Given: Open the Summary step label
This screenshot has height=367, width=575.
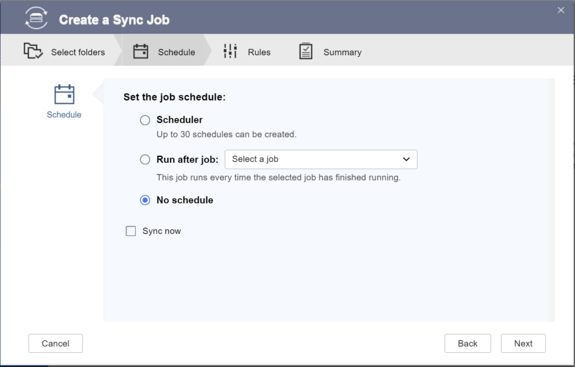Looking at the screenshot, I should 342,52.
